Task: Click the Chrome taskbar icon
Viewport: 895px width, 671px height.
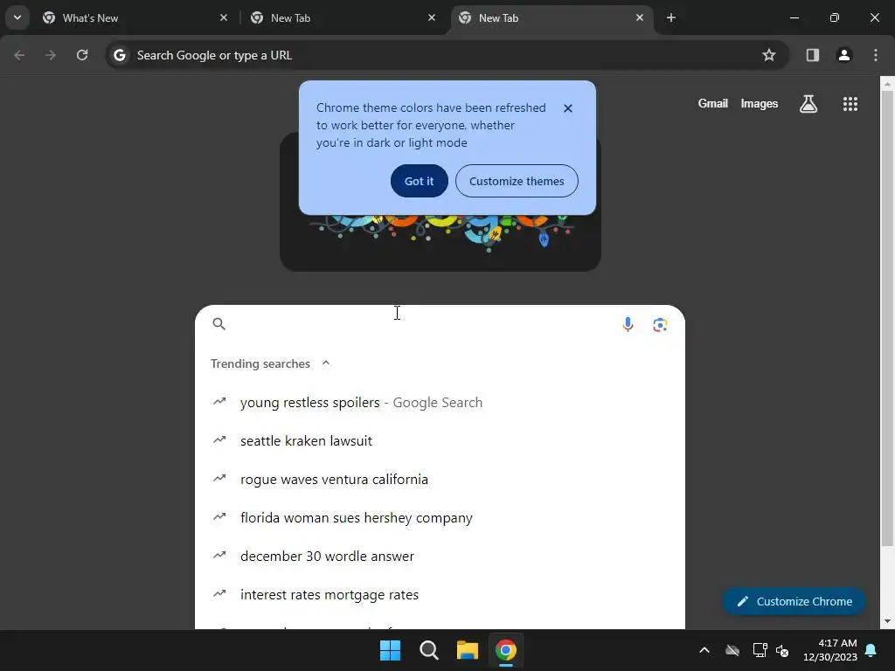Action: (506, 650)
